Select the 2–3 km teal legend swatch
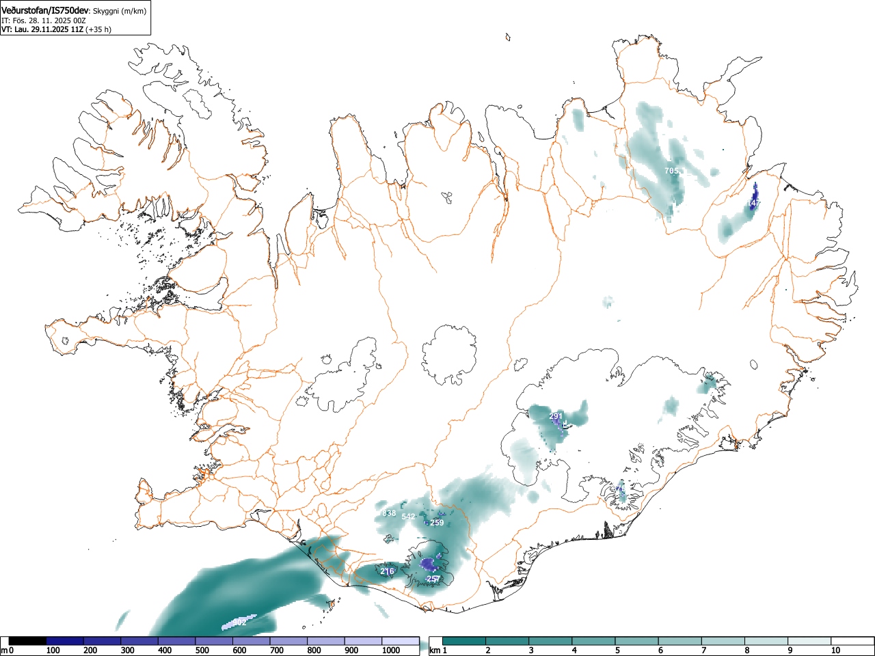Viewport: 875px width, 656px height. click(x=507, y=641)
